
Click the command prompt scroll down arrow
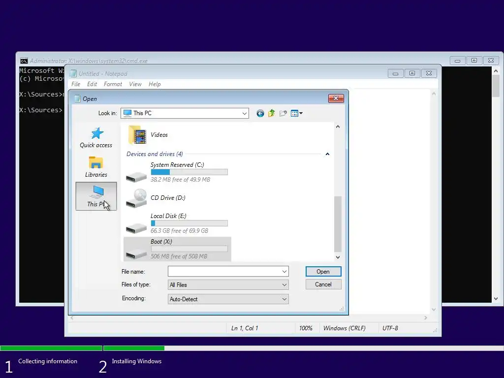coord(496,299)
